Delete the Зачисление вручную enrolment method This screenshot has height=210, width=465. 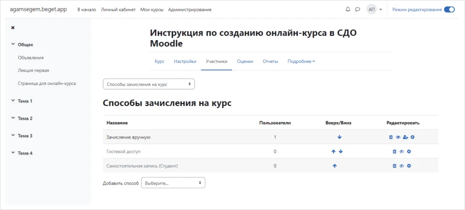(x=391, y=137)
